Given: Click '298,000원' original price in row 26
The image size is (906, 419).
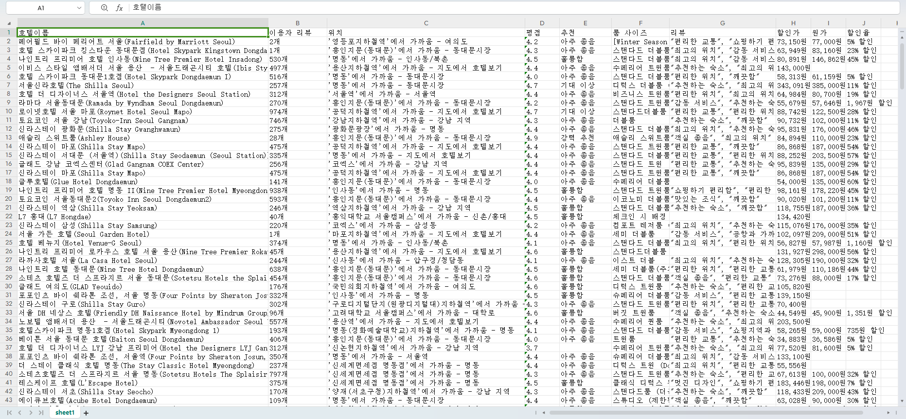Looking at the screenshot, I should pos(828,251).
